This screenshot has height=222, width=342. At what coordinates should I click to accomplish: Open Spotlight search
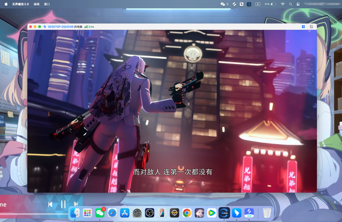(x=290, y=4)
